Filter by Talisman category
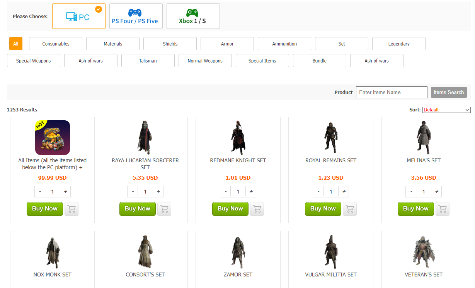Image resolution: width=475 pixels, height=288 pixels. click(x=148, y=61)
